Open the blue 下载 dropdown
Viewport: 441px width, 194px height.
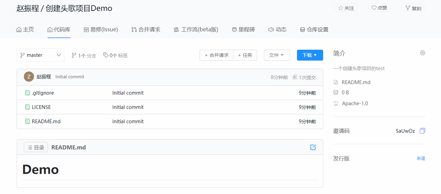tap(310, 55)
